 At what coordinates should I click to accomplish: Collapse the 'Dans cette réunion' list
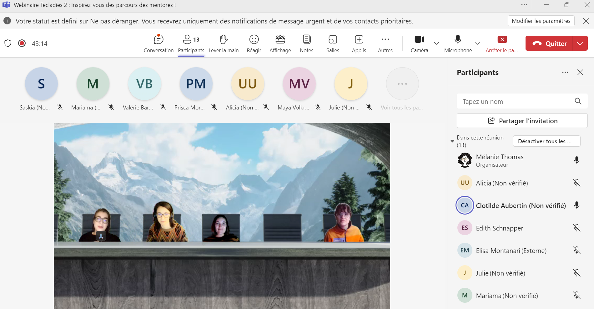click(x=452, y=141)
